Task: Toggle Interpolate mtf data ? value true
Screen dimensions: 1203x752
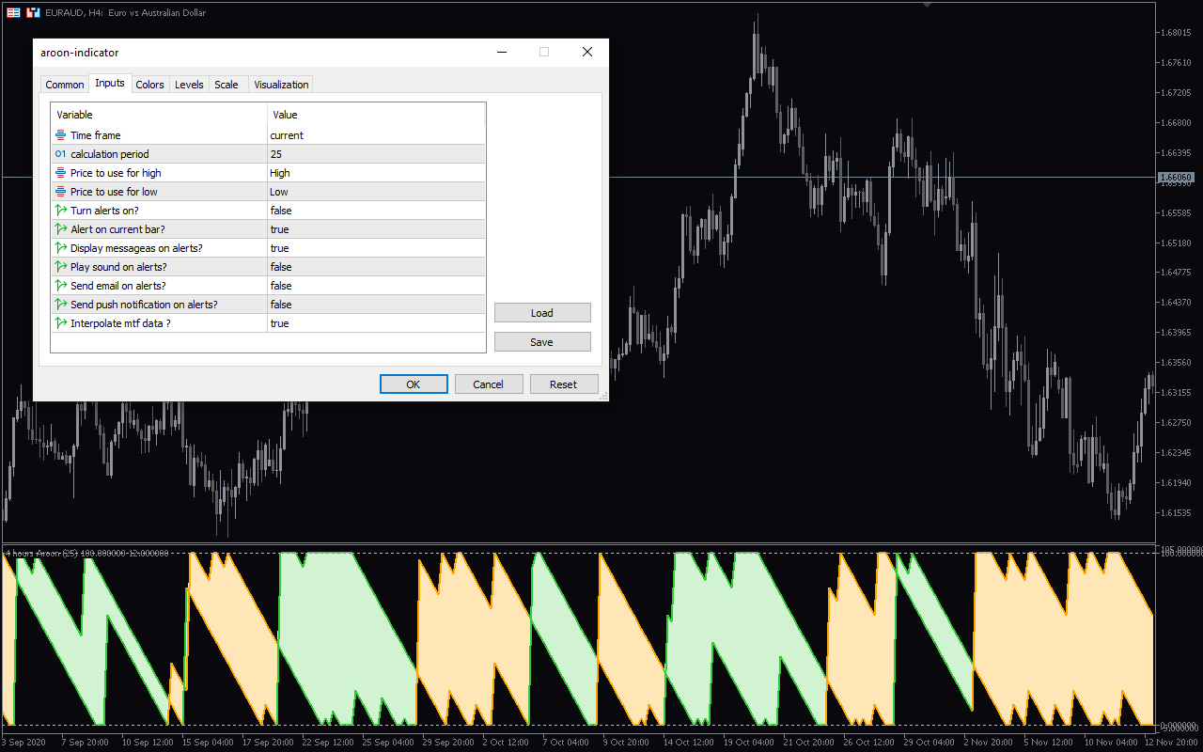Action: coord(376,323)
